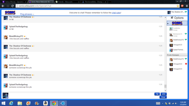189x106 pixels.
Task: Collapse the Sonic wiki user list arrow
Action: click(168, 24)
